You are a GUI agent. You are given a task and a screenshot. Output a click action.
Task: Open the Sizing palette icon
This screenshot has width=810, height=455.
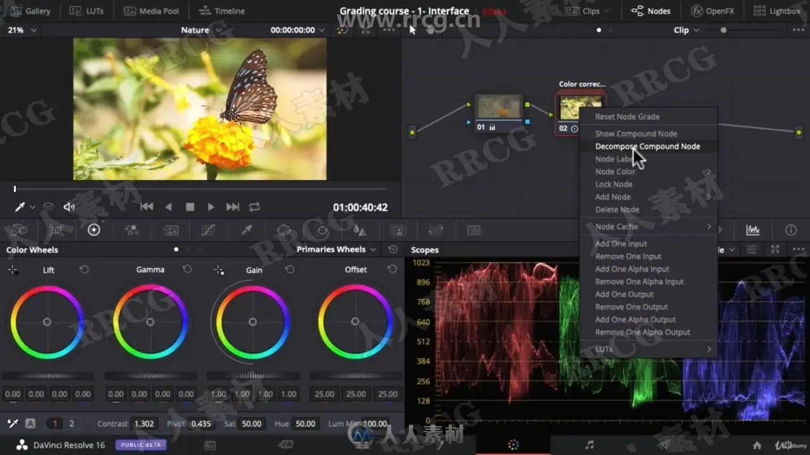[436, 230]
